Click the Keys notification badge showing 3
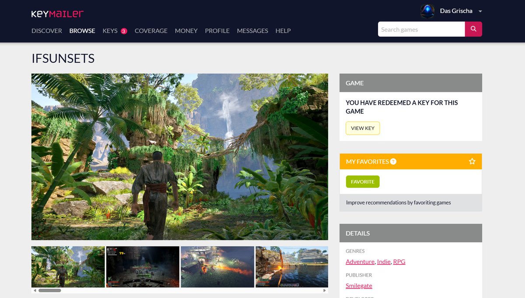Screen dimensions: 525x298 pos(124,31)
